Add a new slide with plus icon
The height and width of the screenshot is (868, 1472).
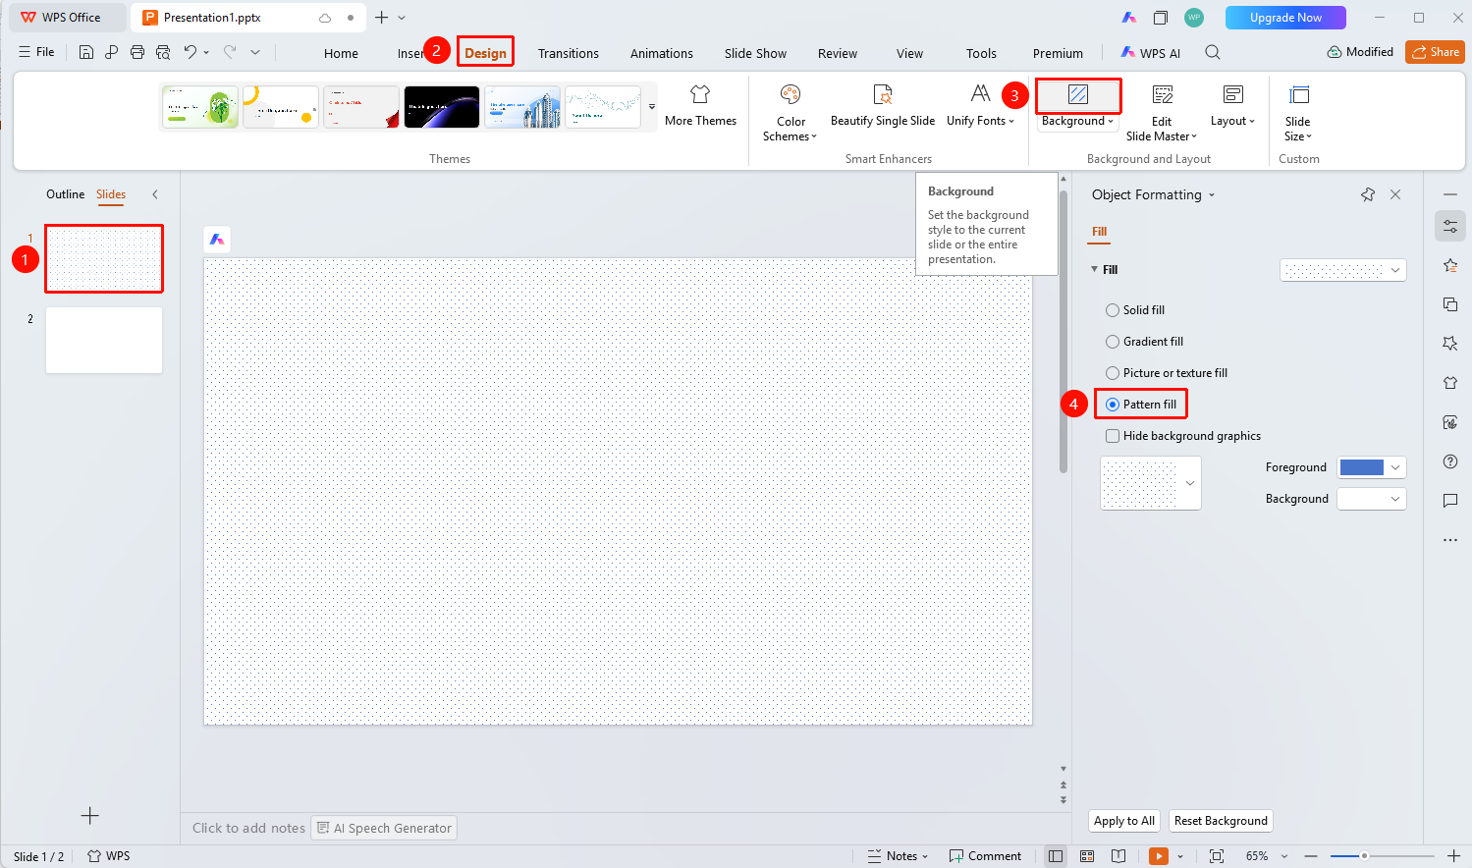point(90,816)
